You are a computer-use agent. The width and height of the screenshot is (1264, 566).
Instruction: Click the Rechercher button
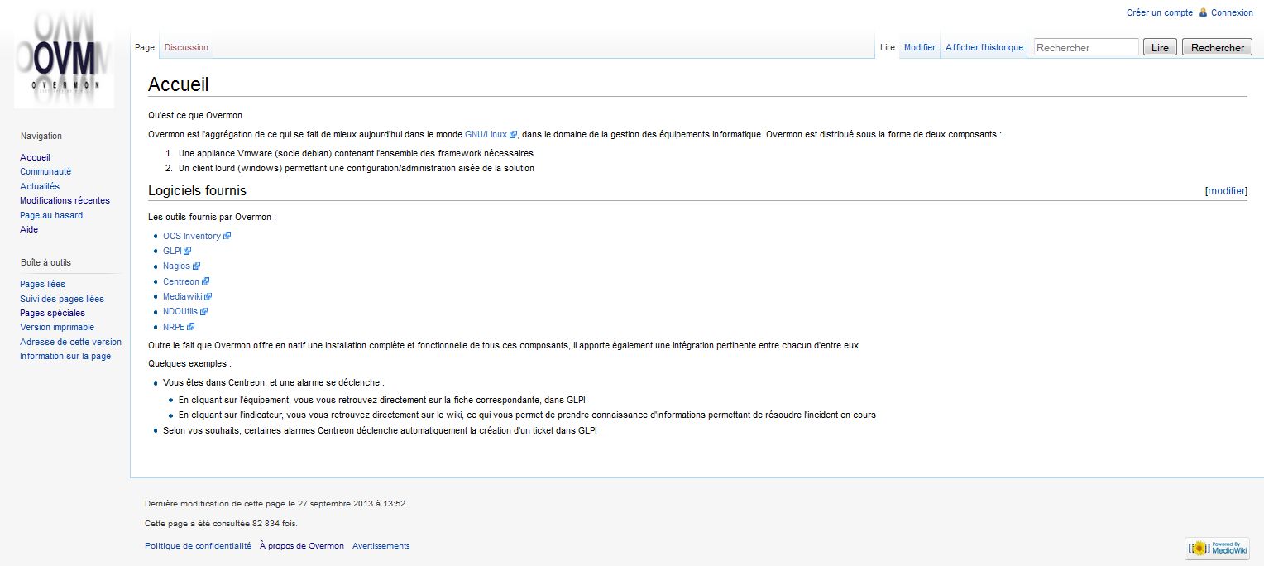click(1217, 47)
